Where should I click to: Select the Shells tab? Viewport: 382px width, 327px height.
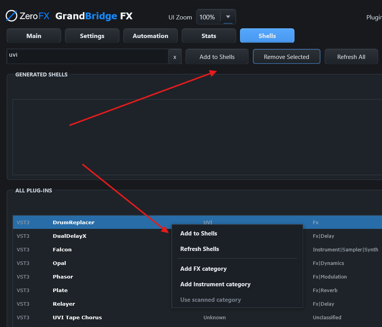click(x=267, y=36)
